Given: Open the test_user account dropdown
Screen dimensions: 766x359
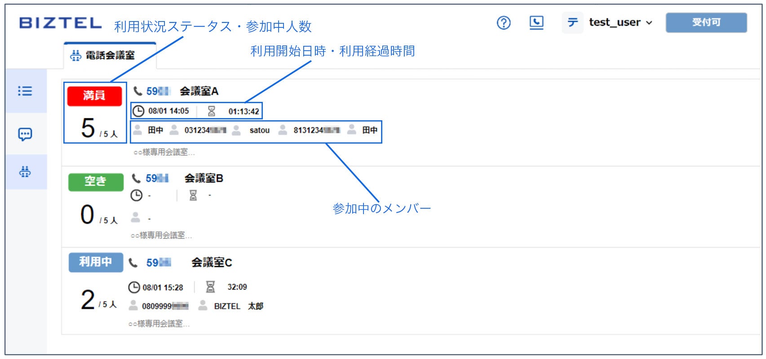Looking at the screenshot, I should pos(620,22).
